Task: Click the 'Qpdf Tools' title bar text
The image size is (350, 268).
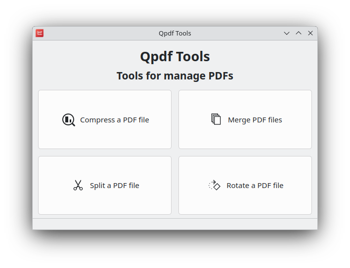Action: pos(175,34)
